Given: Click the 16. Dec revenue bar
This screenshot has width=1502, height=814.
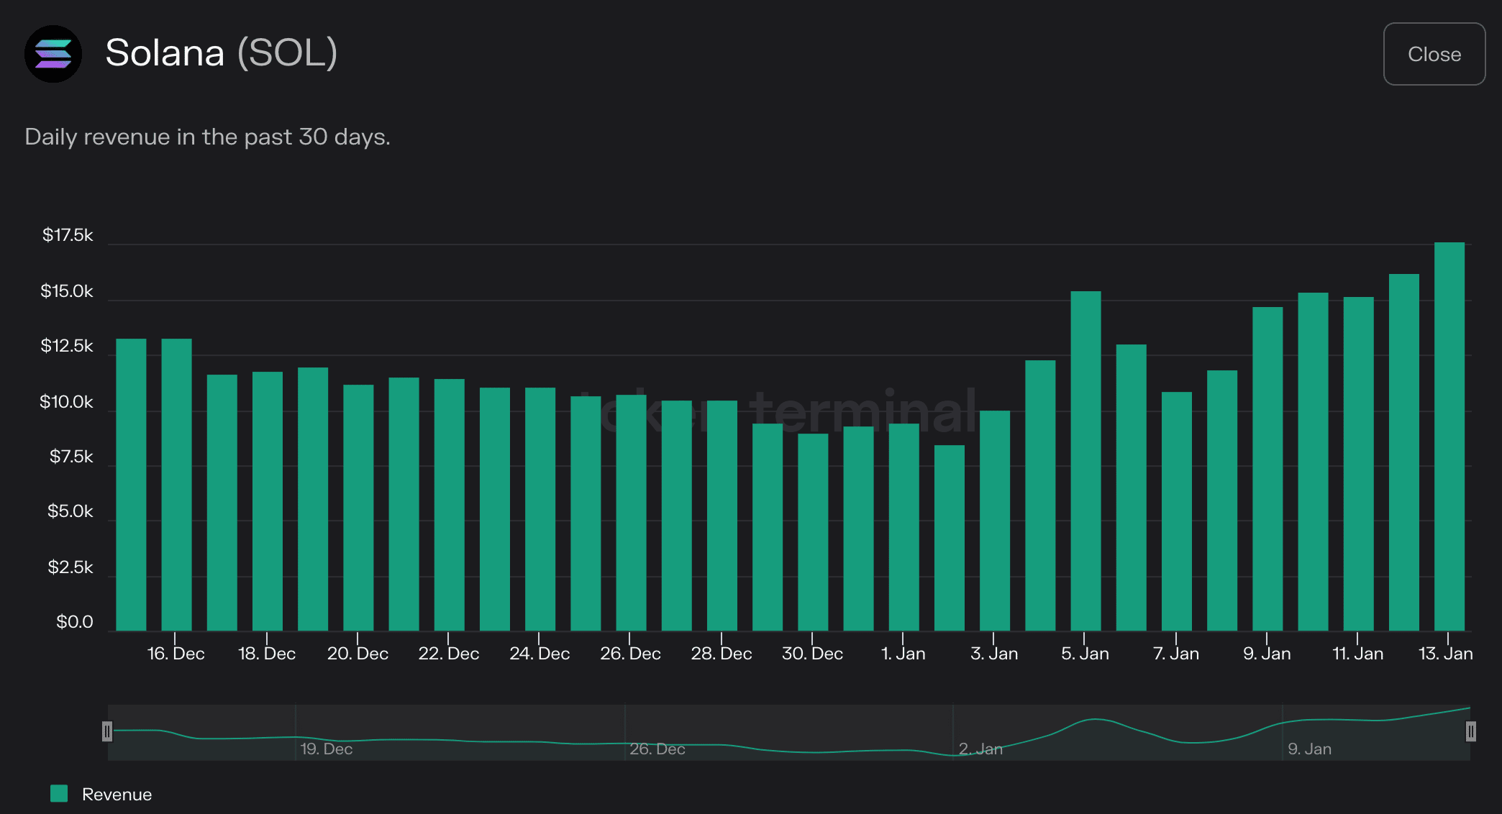Looking at the screenshot, I should click(x=176, y=485).
